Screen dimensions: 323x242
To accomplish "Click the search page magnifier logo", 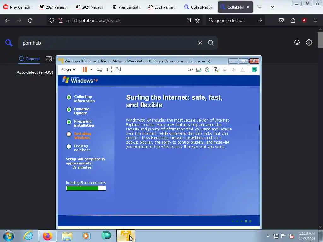I will click(9, 43).
